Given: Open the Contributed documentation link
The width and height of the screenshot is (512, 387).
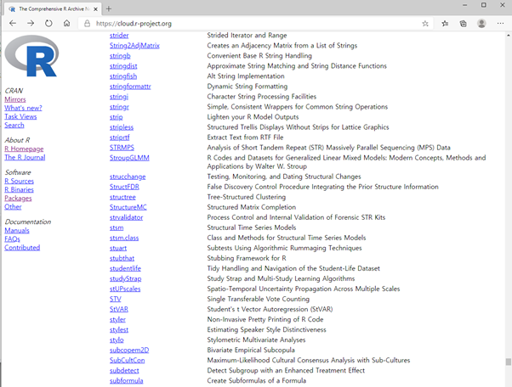Looking at the screenshot, I should point(22,248).
